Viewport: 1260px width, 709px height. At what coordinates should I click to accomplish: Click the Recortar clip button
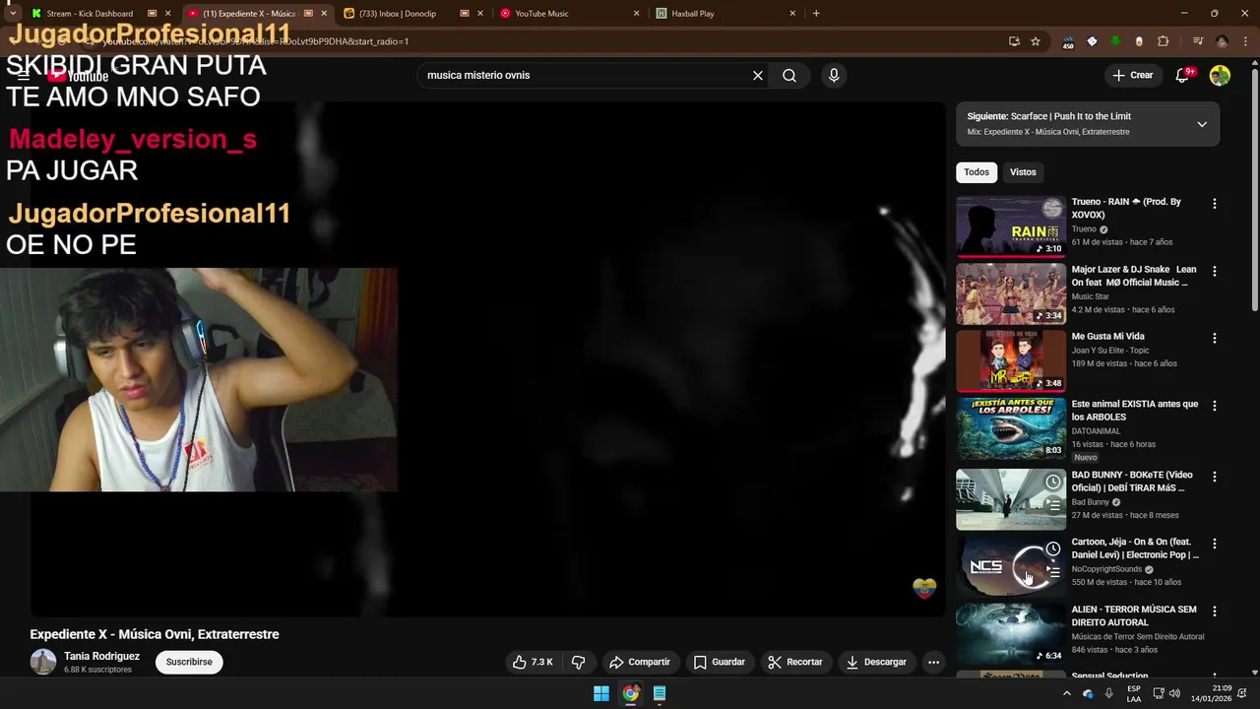pos(794,662)
